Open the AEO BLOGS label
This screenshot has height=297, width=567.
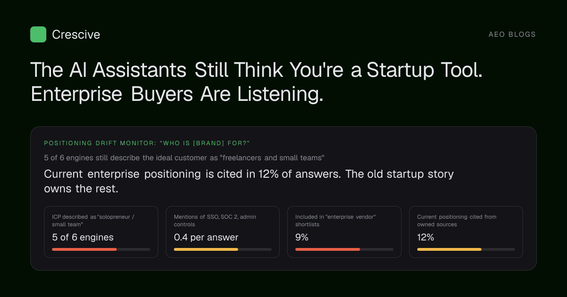pos(512,34)
